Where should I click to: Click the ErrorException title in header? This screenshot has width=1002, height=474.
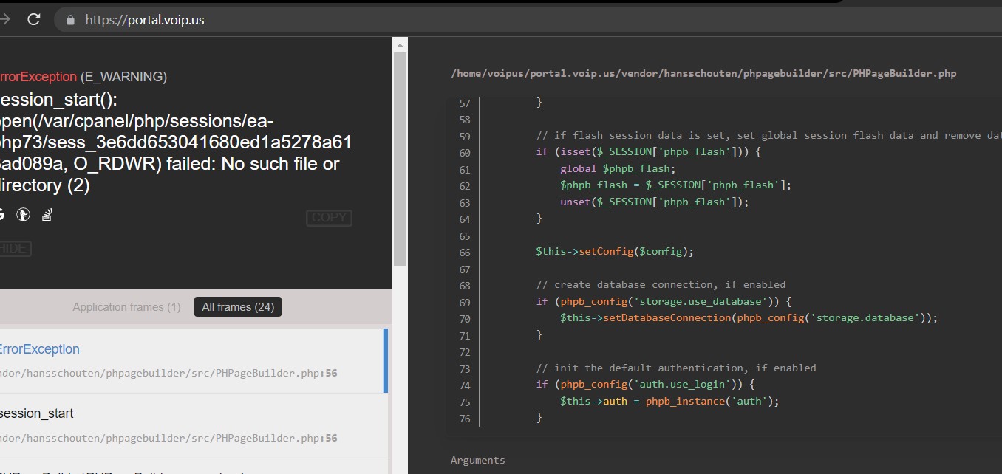pos(38,77)
